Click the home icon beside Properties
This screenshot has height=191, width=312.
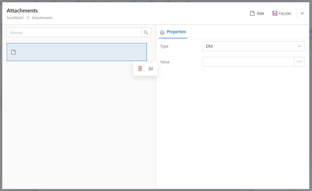coord(162,32)
